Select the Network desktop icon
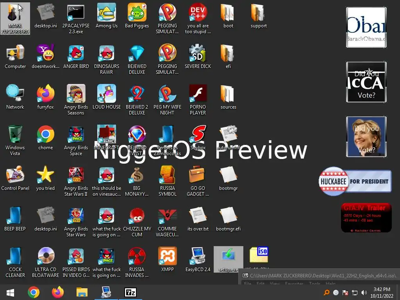Screen dimensions: 400x300 coord(15,97)
